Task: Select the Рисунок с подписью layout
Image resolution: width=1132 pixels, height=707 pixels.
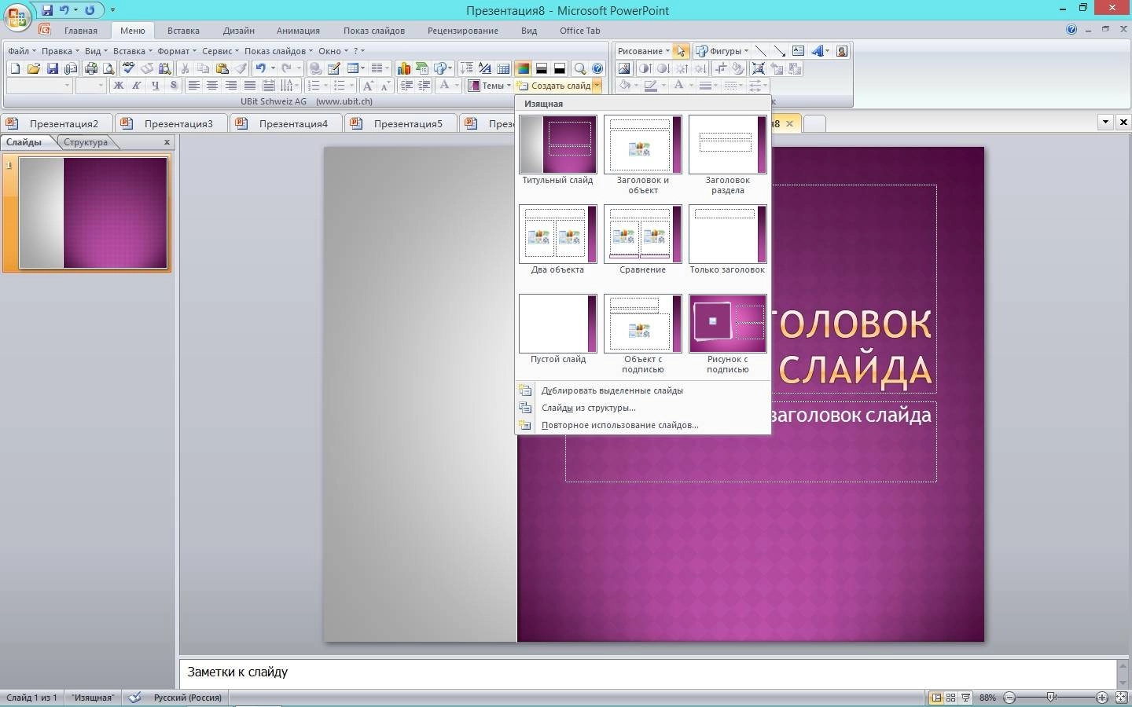Action: point(728,334)
